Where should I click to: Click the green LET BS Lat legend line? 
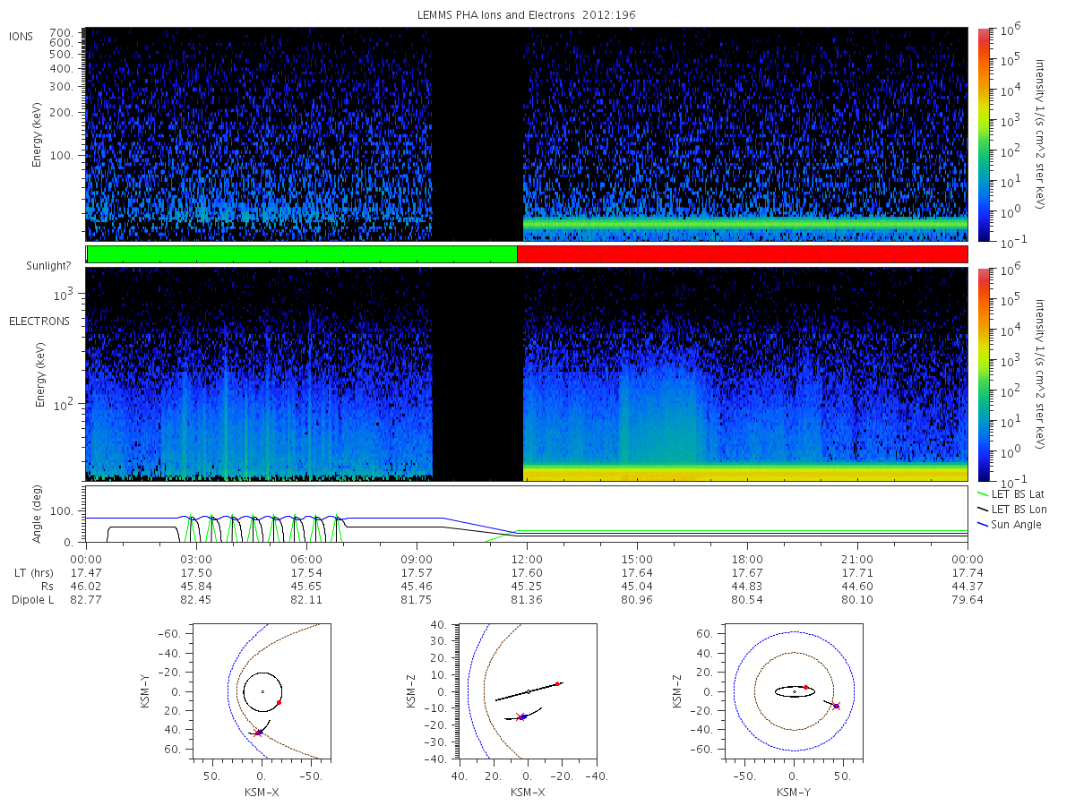[x=983, y=493]
